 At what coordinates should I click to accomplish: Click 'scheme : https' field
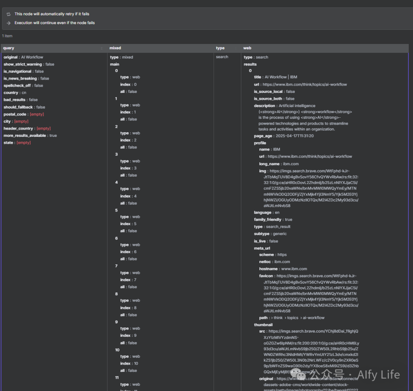273,255
